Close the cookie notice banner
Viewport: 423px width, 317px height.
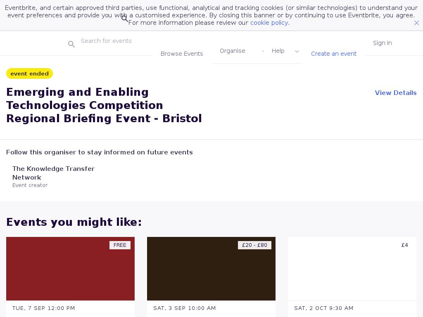416,23
